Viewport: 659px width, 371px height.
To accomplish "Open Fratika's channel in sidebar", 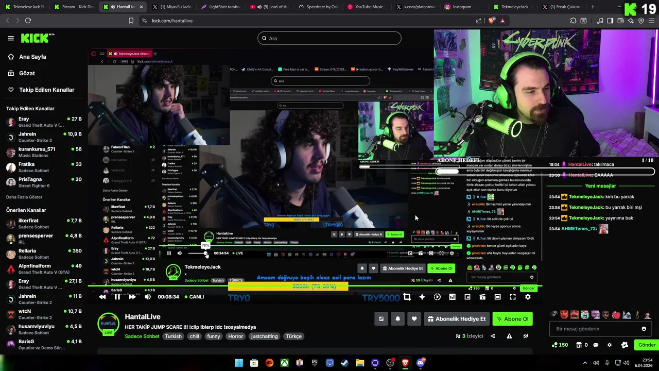I will [x=44, y=167].
